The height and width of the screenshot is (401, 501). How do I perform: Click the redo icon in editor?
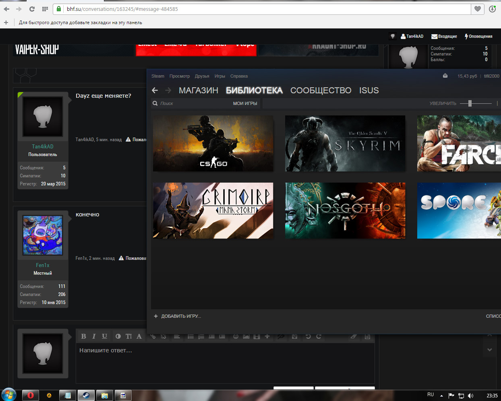click(x=319, y=336)
